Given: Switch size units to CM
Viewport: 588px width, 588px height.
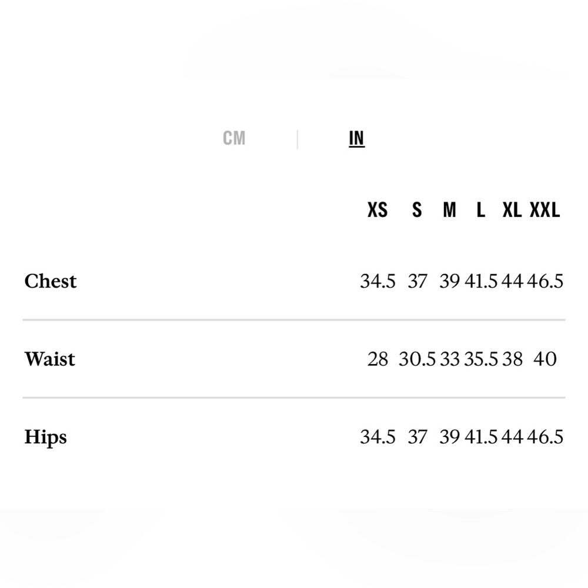Looking at the screenshot, I should pos(234,138).
